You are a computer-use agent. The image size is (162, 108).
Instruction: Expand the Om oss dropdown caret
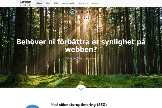[x=88, y=3]
